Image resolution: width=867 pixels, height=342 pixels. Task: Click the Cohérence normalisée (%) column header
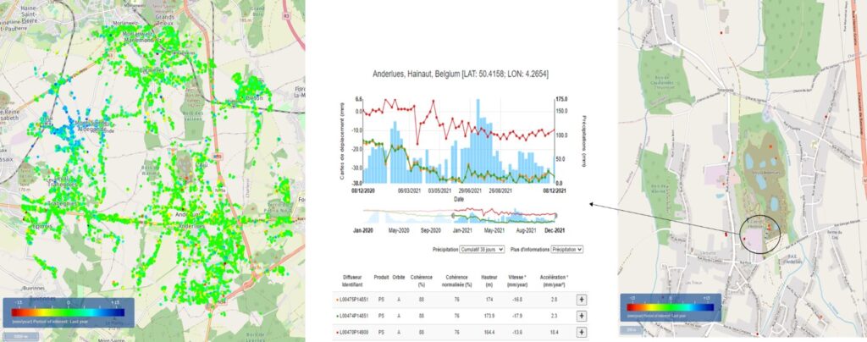click(456, 279)
